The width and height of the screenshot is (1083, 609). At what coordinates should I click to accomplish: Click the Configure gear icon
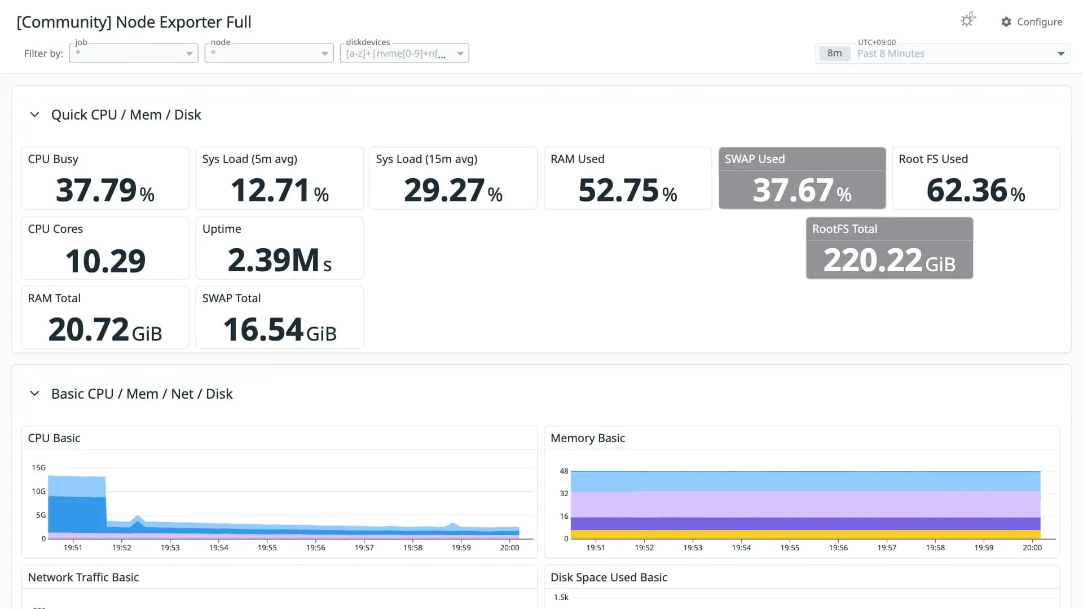point(1006,21)
